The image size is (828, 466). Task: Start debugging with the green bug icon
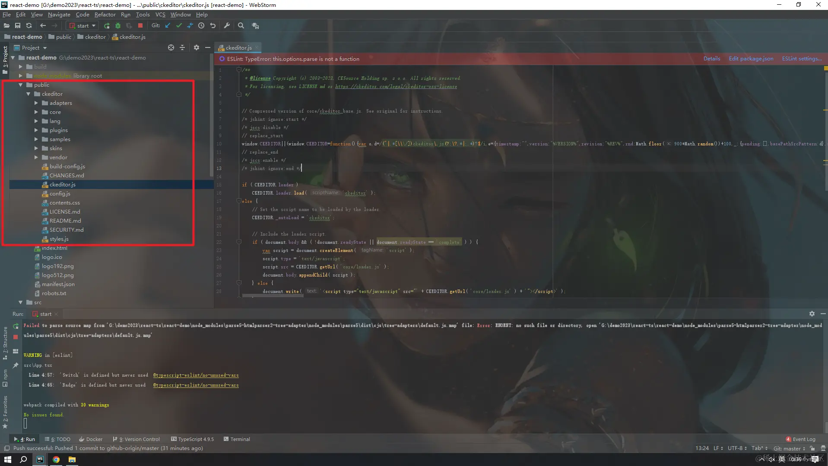coord(117,26)
